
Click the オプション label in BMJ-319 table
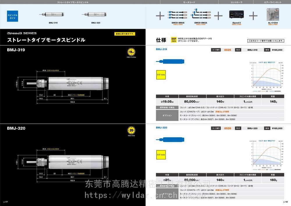point(167,116)
